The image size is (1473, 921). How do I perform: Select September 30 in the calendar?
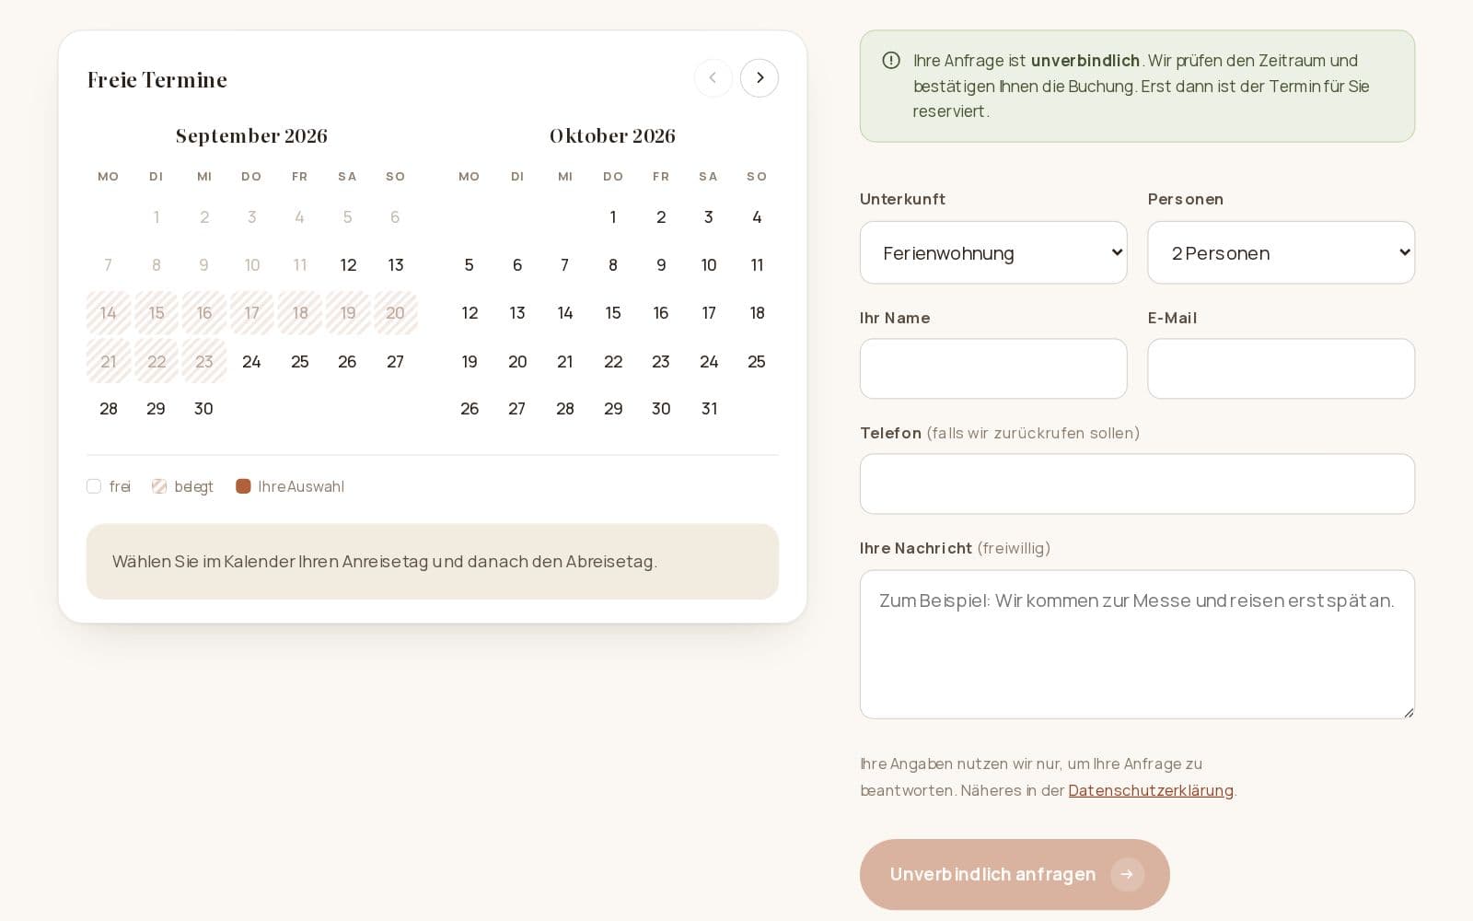point(204,409)
